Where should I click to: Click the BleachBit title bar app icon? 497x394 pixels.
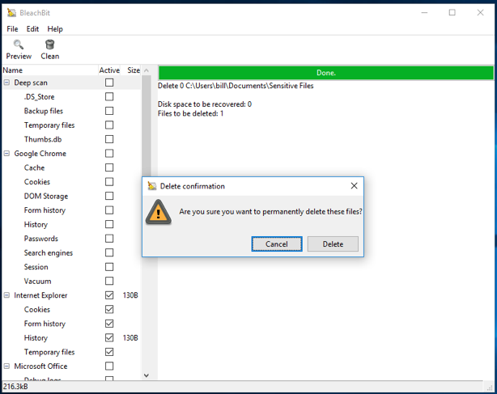coord(11,12)
